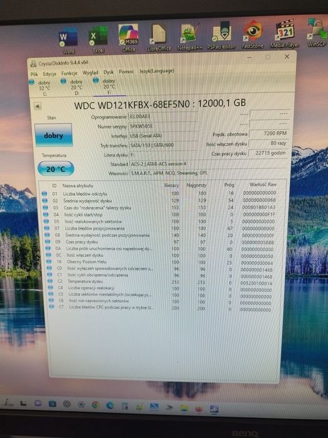
Task: Click the transfer mode field SATA/150 | SATA/600
Action: pyautogui.click(x=164, y=145)
